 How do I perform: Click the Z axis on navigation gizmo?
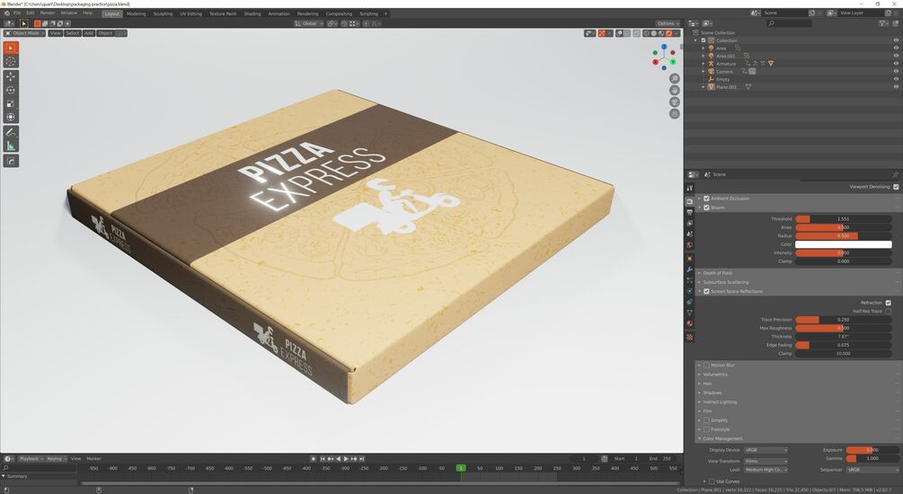pyautogui.click(x=664, y=48)
